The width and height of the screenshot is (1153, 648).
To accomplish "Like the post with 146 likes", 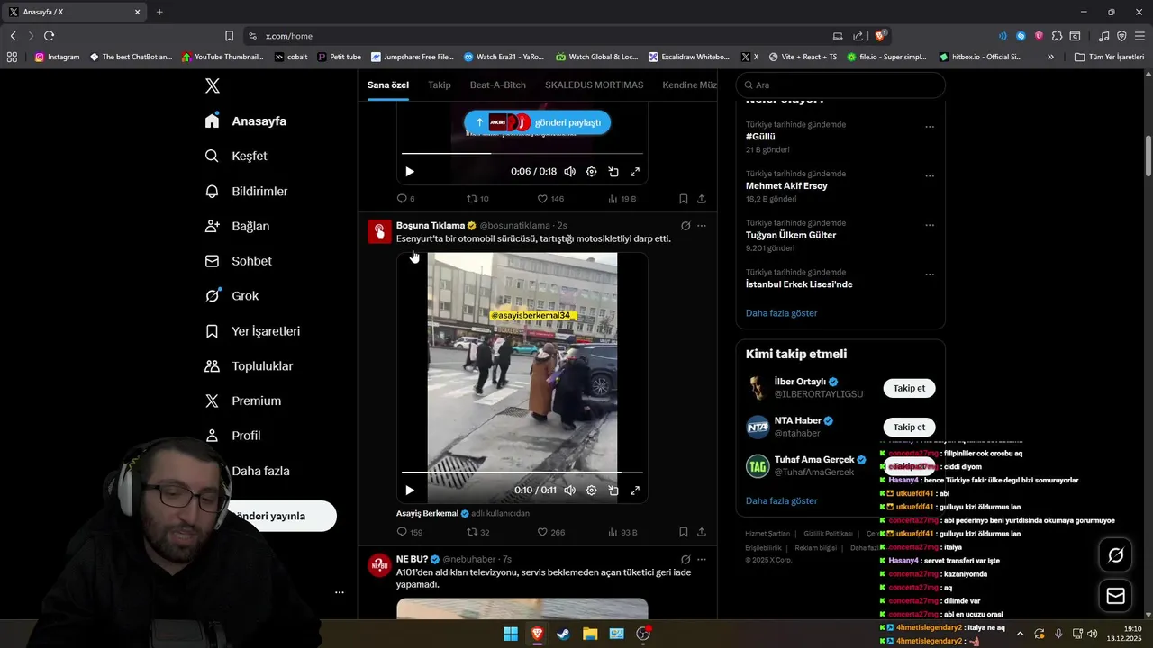I will pyautogui.click(x=550, y=198).
